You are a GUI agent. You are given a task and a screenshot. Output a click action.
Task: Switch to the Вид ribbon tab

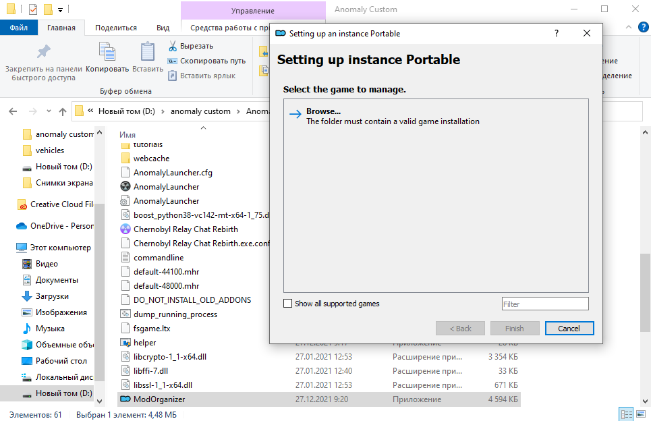163,28
